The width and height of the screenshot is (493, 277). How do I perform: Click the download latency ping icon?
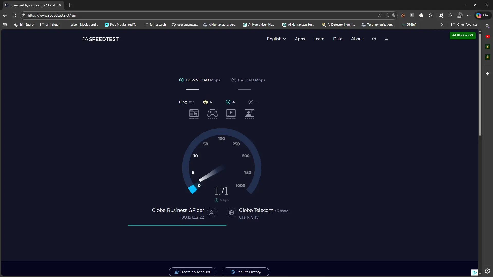228,102
